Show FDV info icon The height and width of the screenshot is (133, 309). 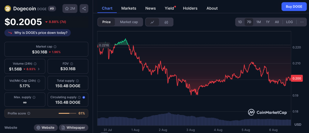point(72,64)
